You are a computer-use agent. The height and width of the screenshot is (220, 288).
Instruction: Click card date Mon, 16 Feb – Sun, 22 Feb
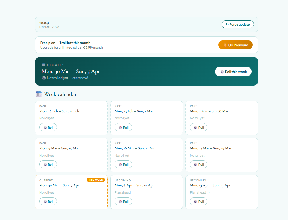pos(59,111)
